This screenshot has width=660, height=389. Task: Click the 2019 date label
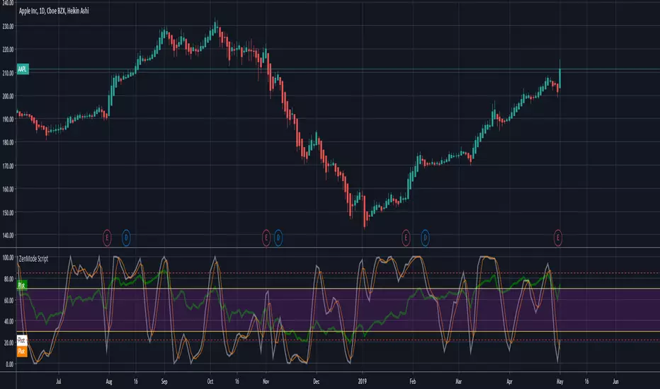click(x=363, y=381)
